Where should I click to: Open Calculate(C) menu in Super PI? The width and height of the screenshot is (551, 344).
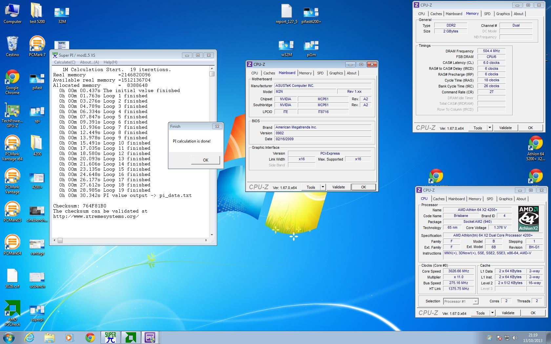[x=64, y=62]
